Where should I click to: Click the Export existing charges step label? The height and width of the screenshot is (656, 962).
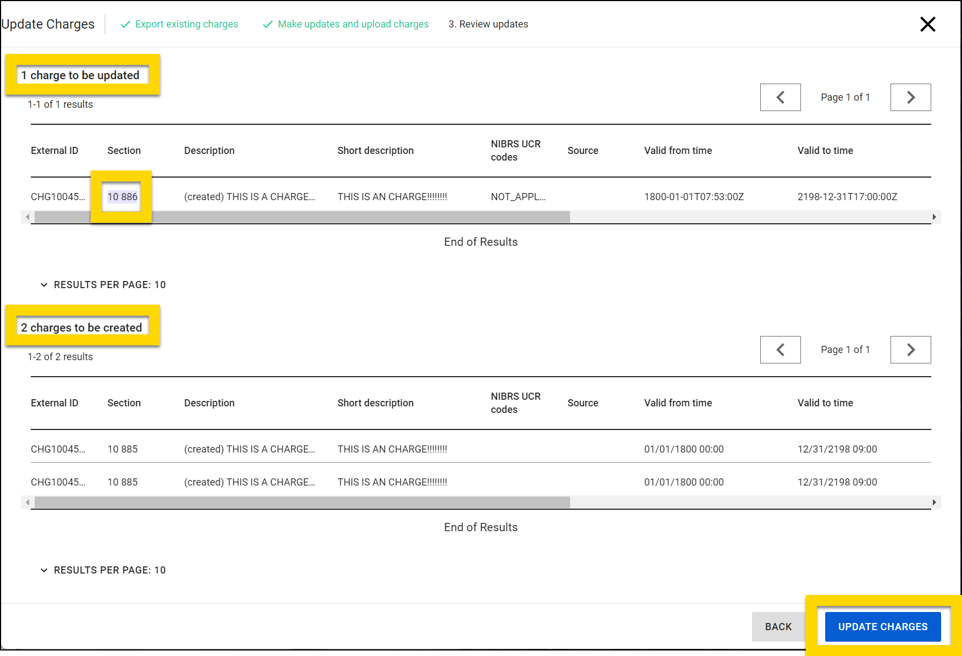coord(187,24)
